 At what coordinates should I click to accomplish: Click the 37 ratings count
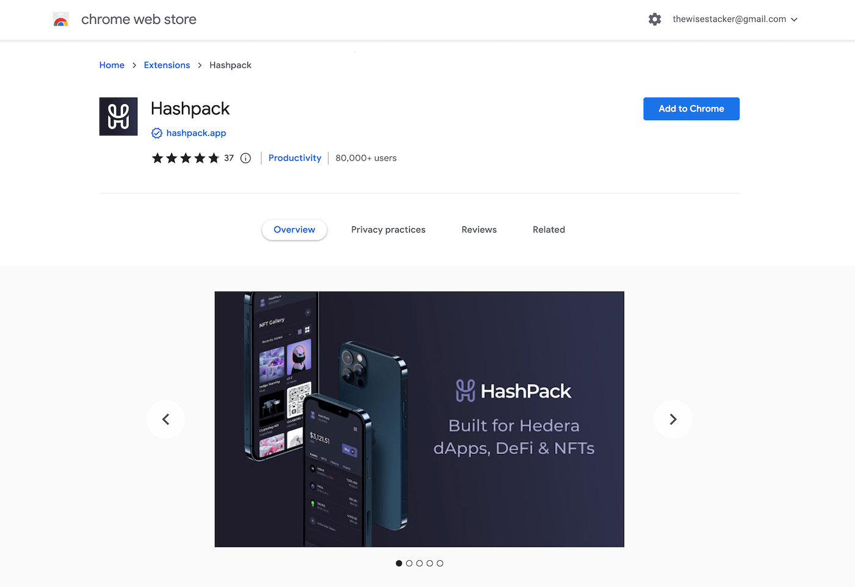pyautogui.click(x=229, y=158)
